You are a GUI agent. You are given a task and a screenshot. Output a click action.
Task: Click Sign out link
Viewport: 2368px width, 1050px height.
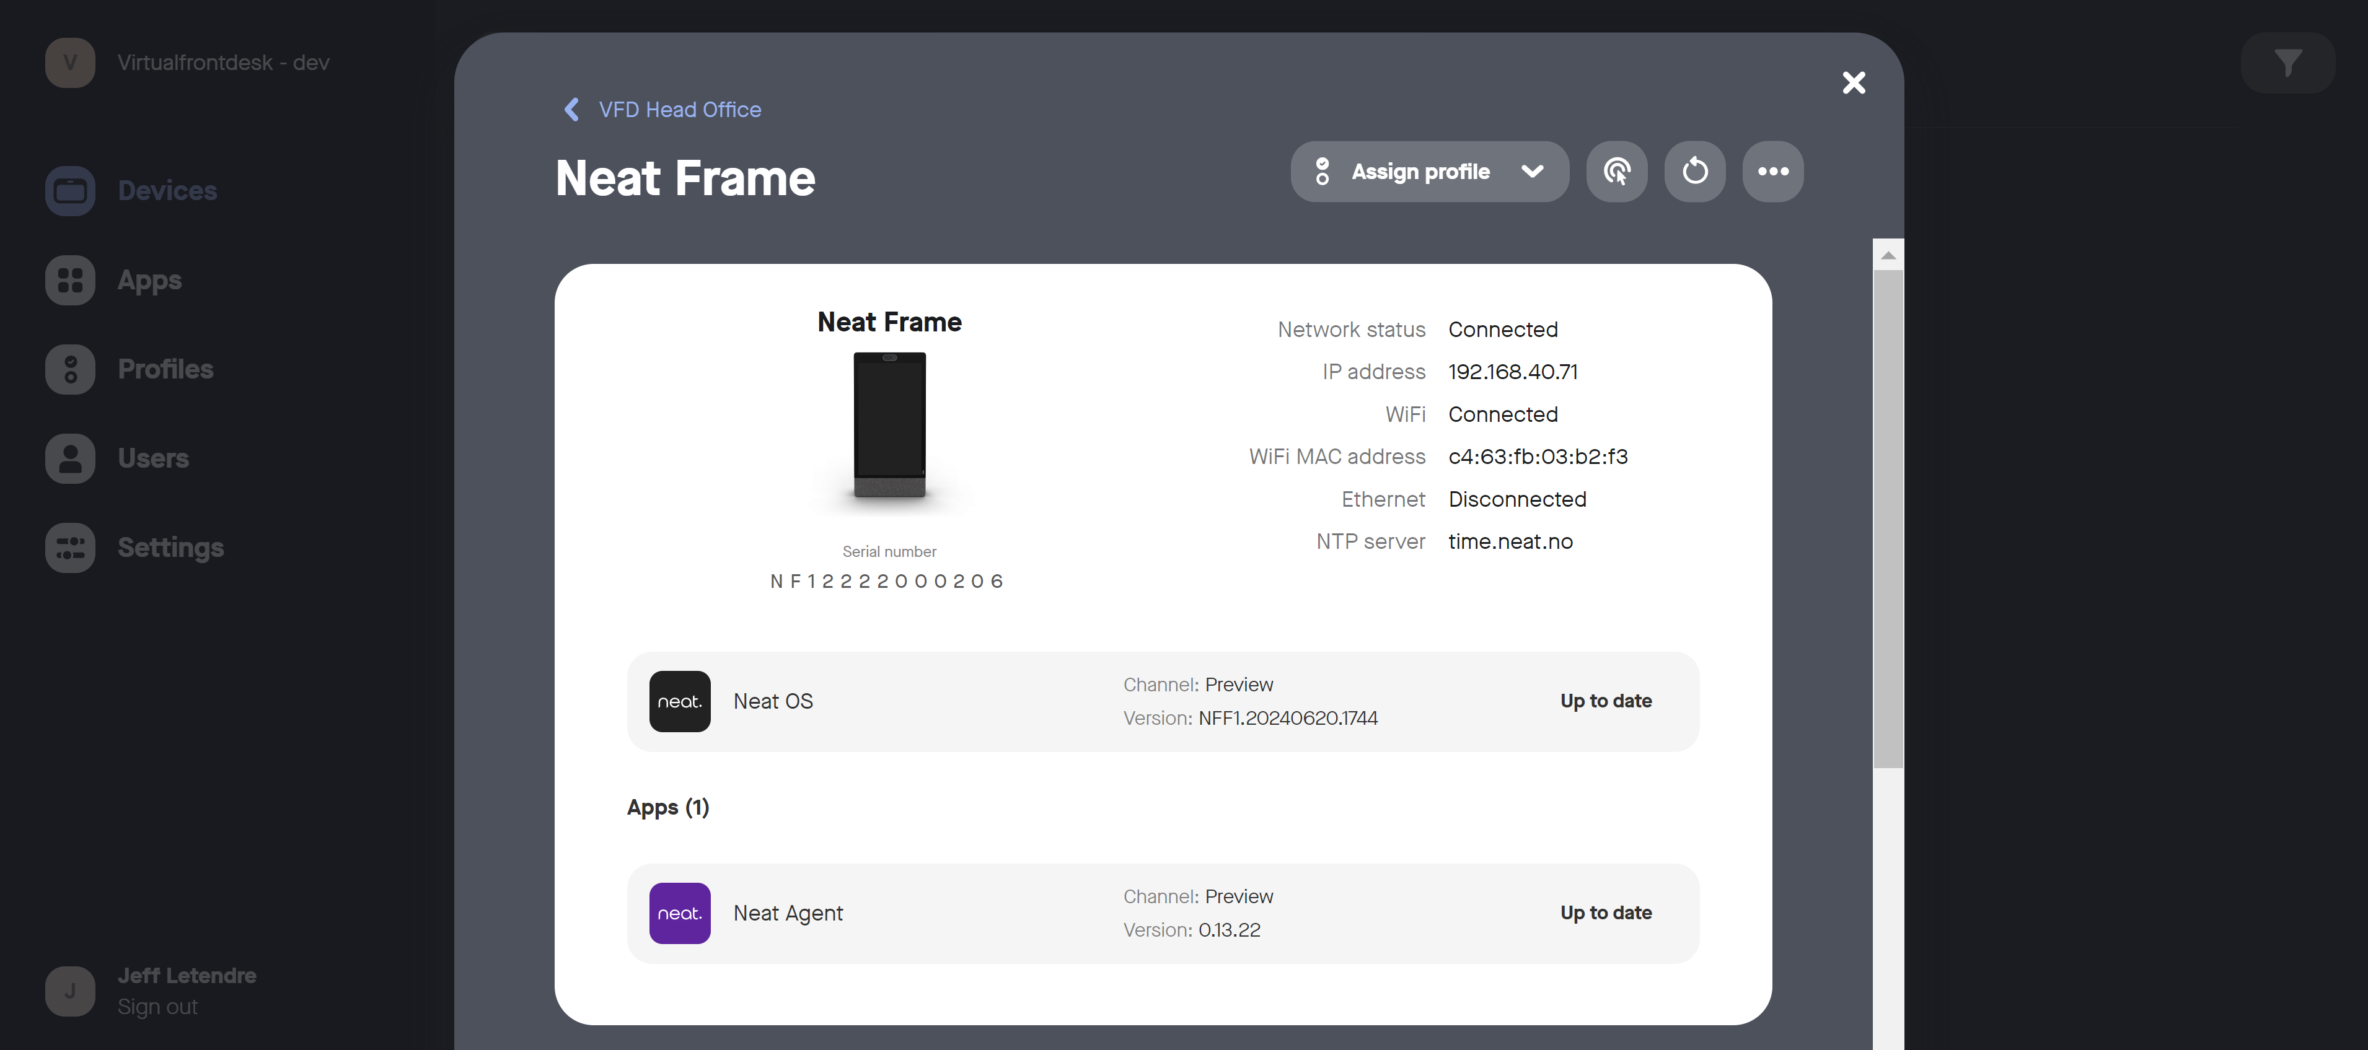[x=157, y=1007]
